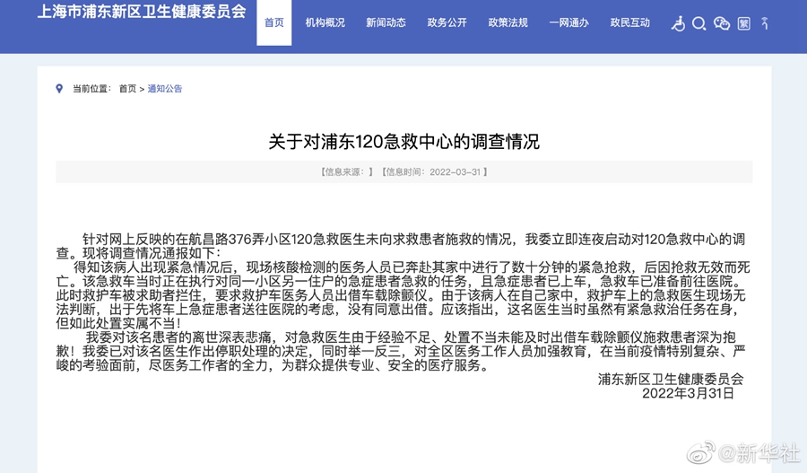Click the article title about 浦东120急救中心
Image resolution: width=807 pixels, height=473 pixels.
point(403,142)
